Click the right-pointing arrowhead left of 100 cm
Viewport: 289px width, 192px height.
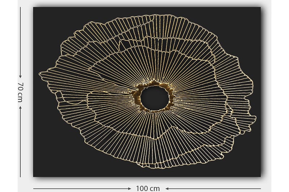[129, 188]
